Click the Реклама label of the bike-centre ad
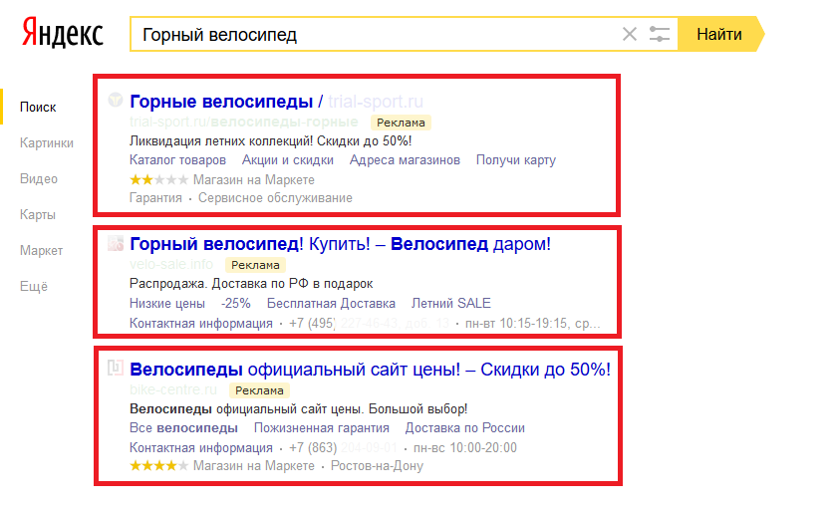 tap(259, 390)
